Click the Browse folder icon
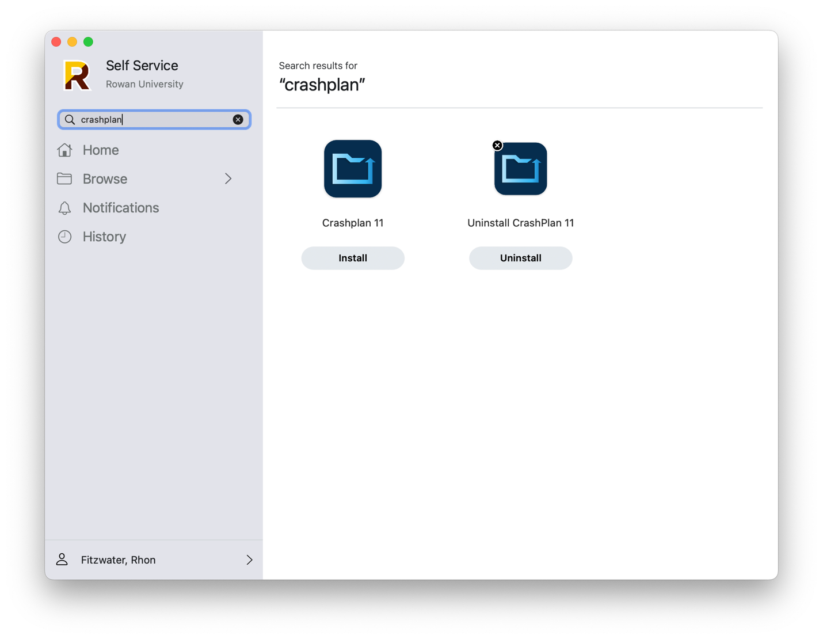This screenshot has width=823, height=639. pos(64,179)
